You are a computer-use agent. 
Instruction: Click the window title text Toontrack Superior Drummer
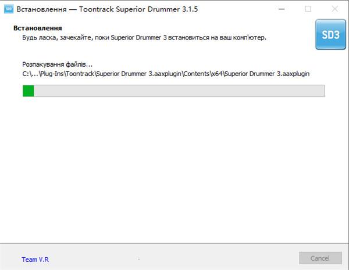pyautogui.click(x=130, y=9)
